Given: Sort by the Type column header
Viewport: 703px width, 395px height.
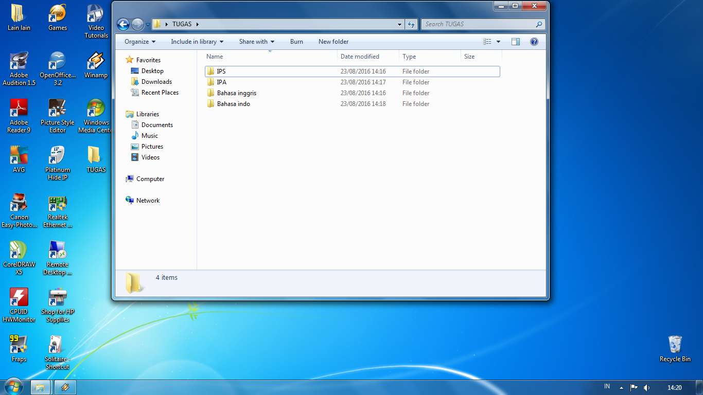Looking at the screenshot, I should [430, 57].
